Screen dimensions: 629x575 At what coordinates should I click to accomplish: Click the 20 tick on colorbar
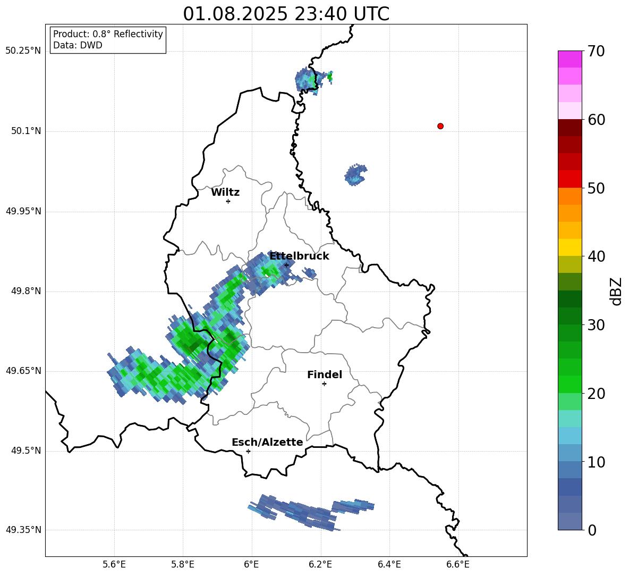596,394
